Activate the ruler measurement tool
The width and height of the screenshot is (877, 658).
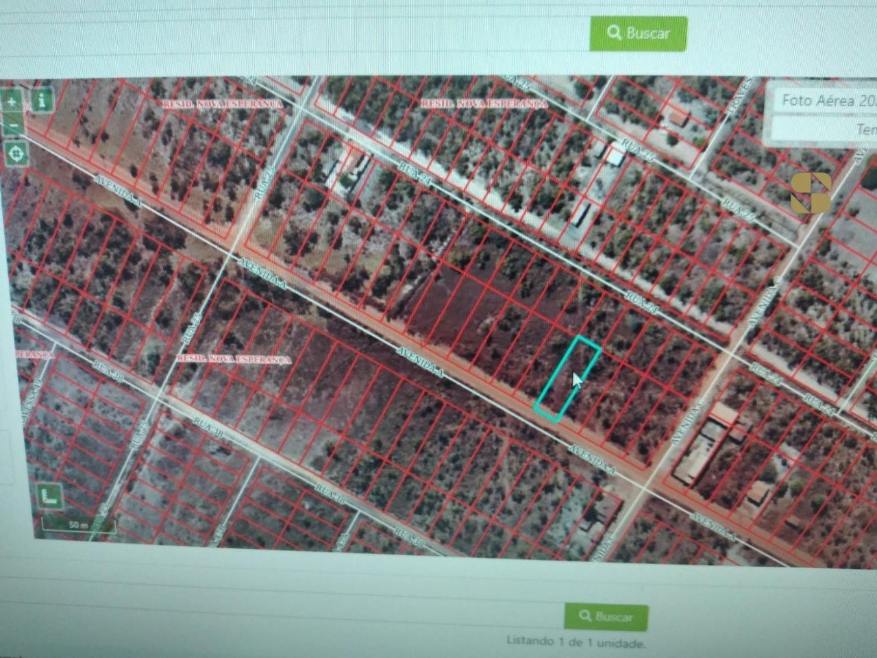coord(51,497)
